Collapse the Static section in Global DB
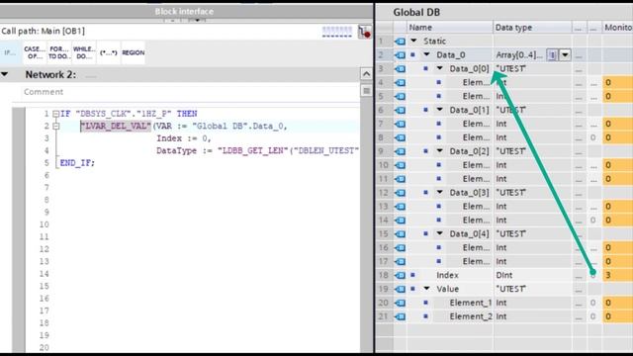Screen dimensions: 633x356 tap(413, 41)
